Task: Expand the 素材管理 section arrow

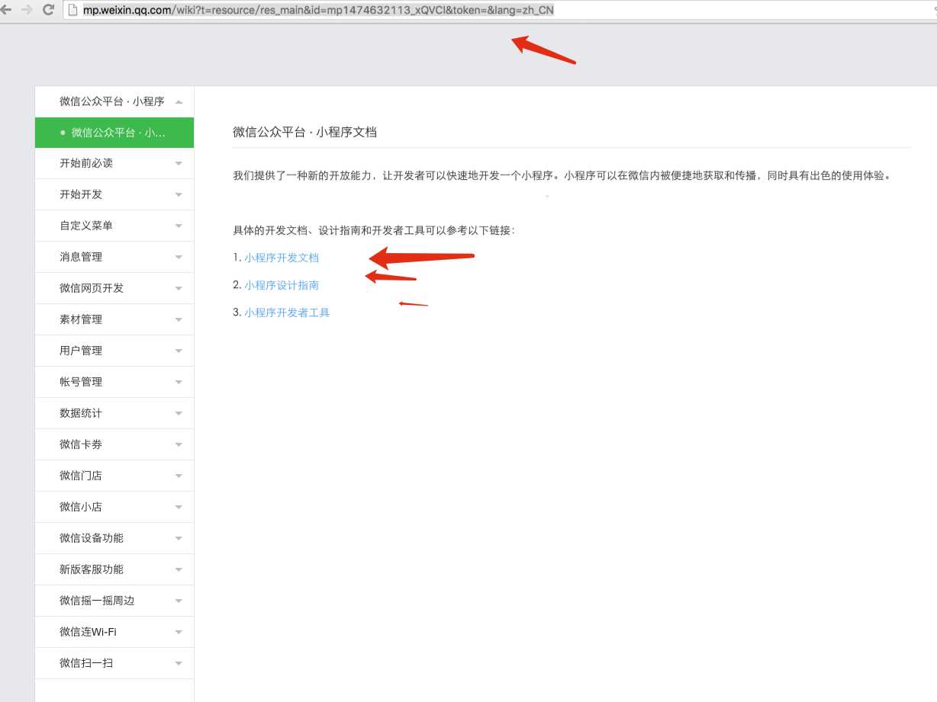Action: pyautogui.click(x=179, y=319)
